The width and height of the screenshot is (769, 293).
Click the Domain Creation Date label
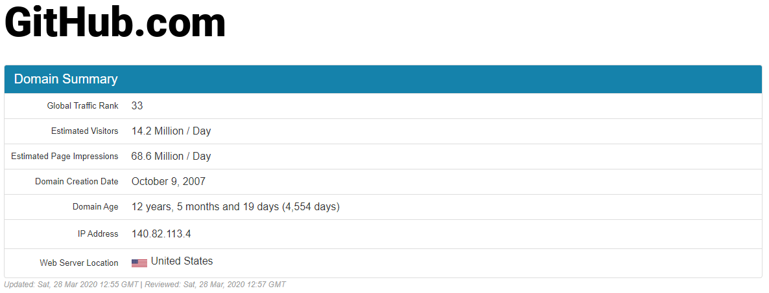[x=77, y=182]
